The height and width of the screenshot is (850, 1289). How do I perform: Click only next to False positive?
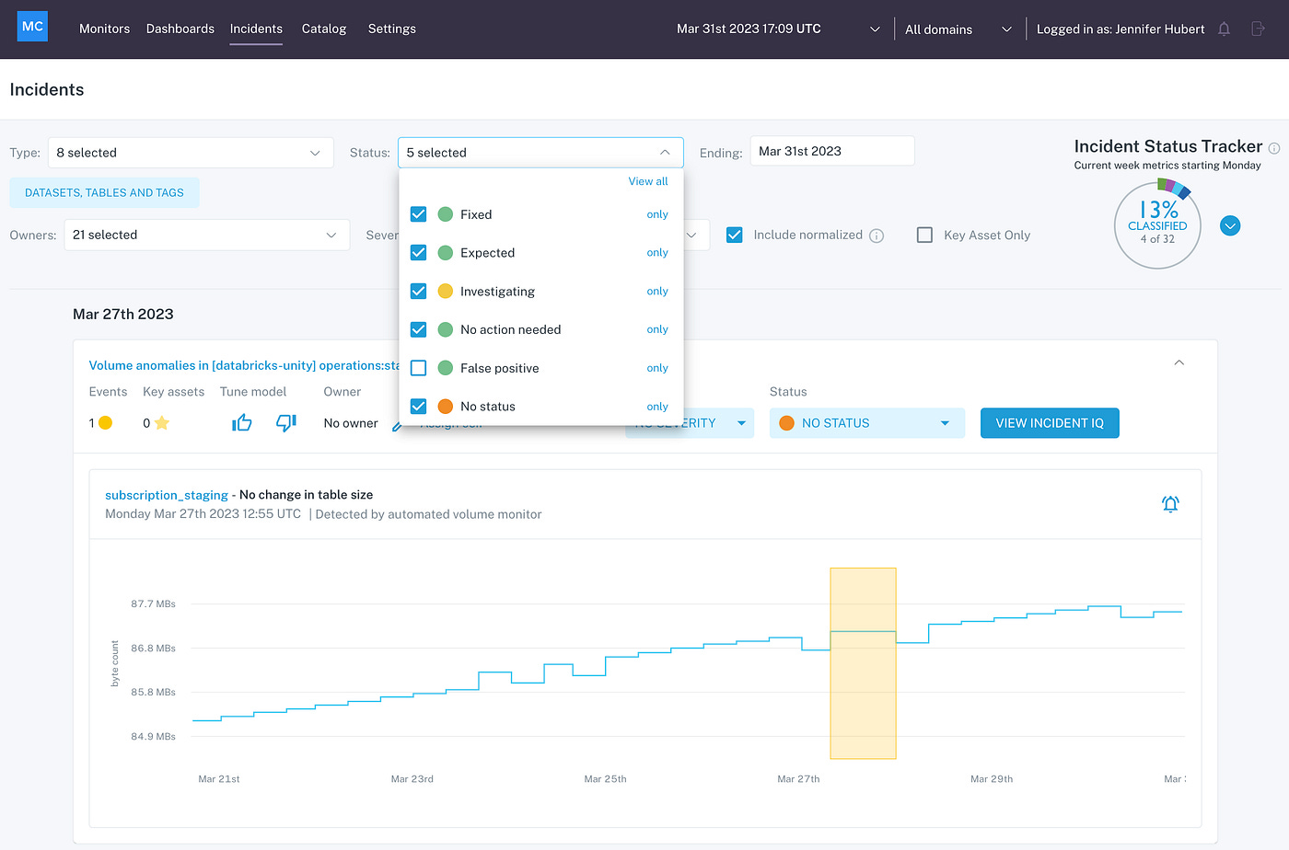pyautogui.click(x=657, y=368)
